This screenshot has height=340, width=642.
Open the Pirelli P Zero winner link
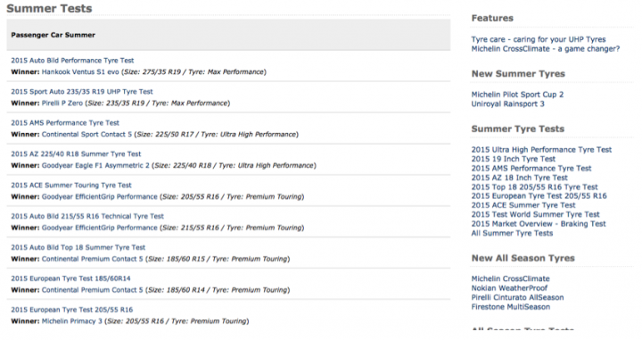tap(62, 103)
